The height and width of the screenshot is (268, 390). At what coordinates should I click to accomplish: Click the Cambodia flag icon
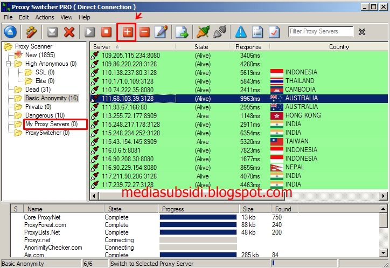click(x=277, y=90)
